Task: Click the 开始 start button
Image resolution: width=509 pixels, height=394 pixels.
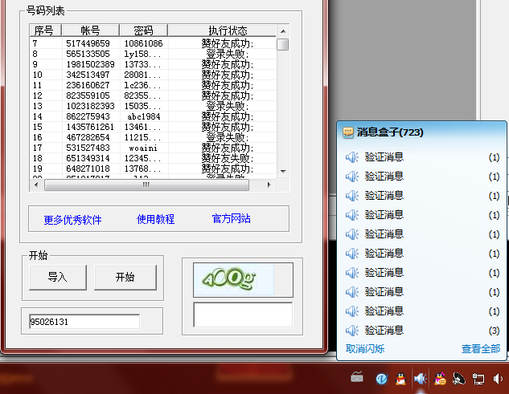Action: click(x=125, y=278)
